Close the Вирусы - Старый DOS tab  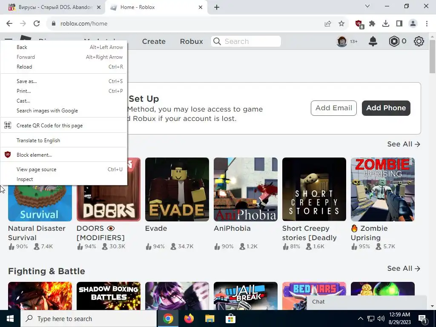(99, 7)
